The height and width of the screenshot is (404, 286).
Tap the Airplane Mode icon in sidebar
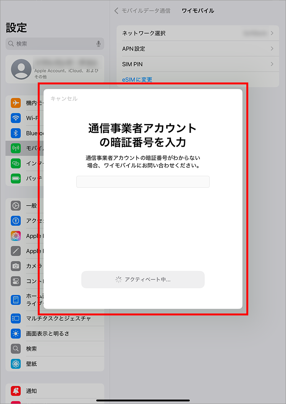click(x=16, y=103)
